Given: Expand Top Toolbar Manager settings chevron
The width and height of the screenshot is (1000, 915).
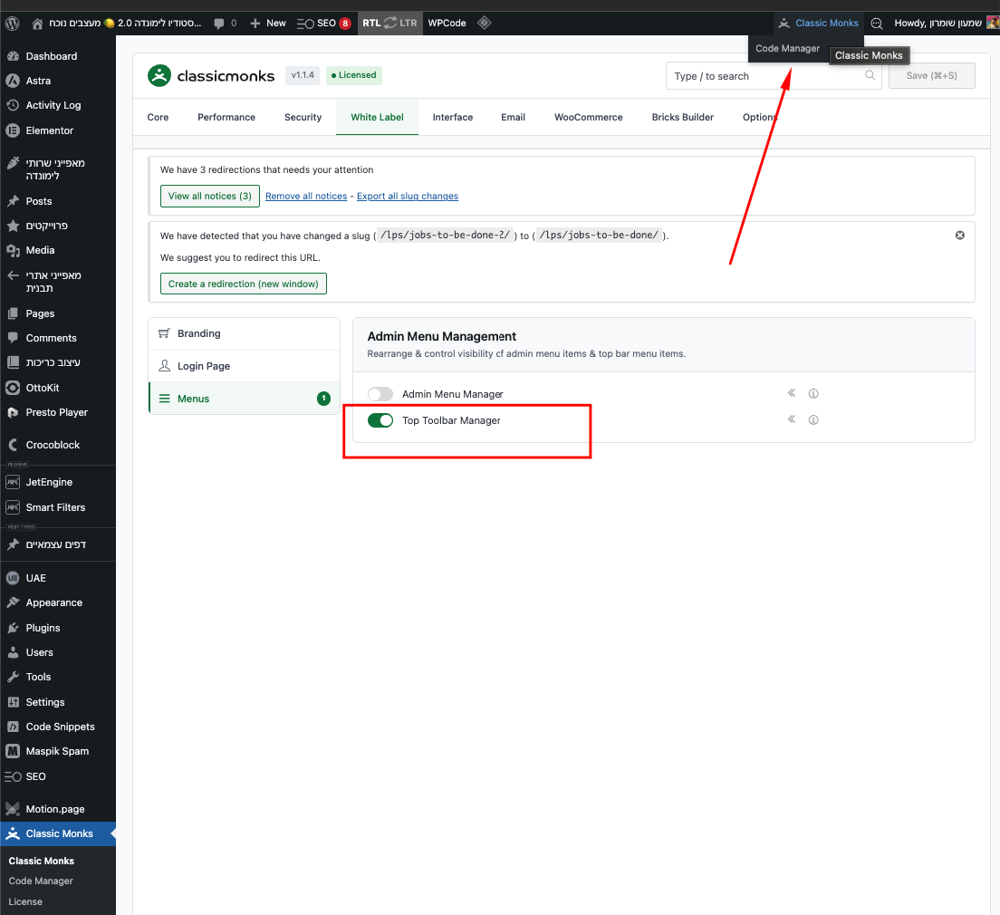Looking at the screenshot, I should tap(791, 419).
